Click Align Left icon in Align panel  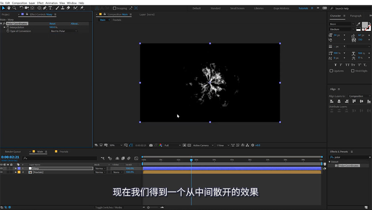coord(332,101)
